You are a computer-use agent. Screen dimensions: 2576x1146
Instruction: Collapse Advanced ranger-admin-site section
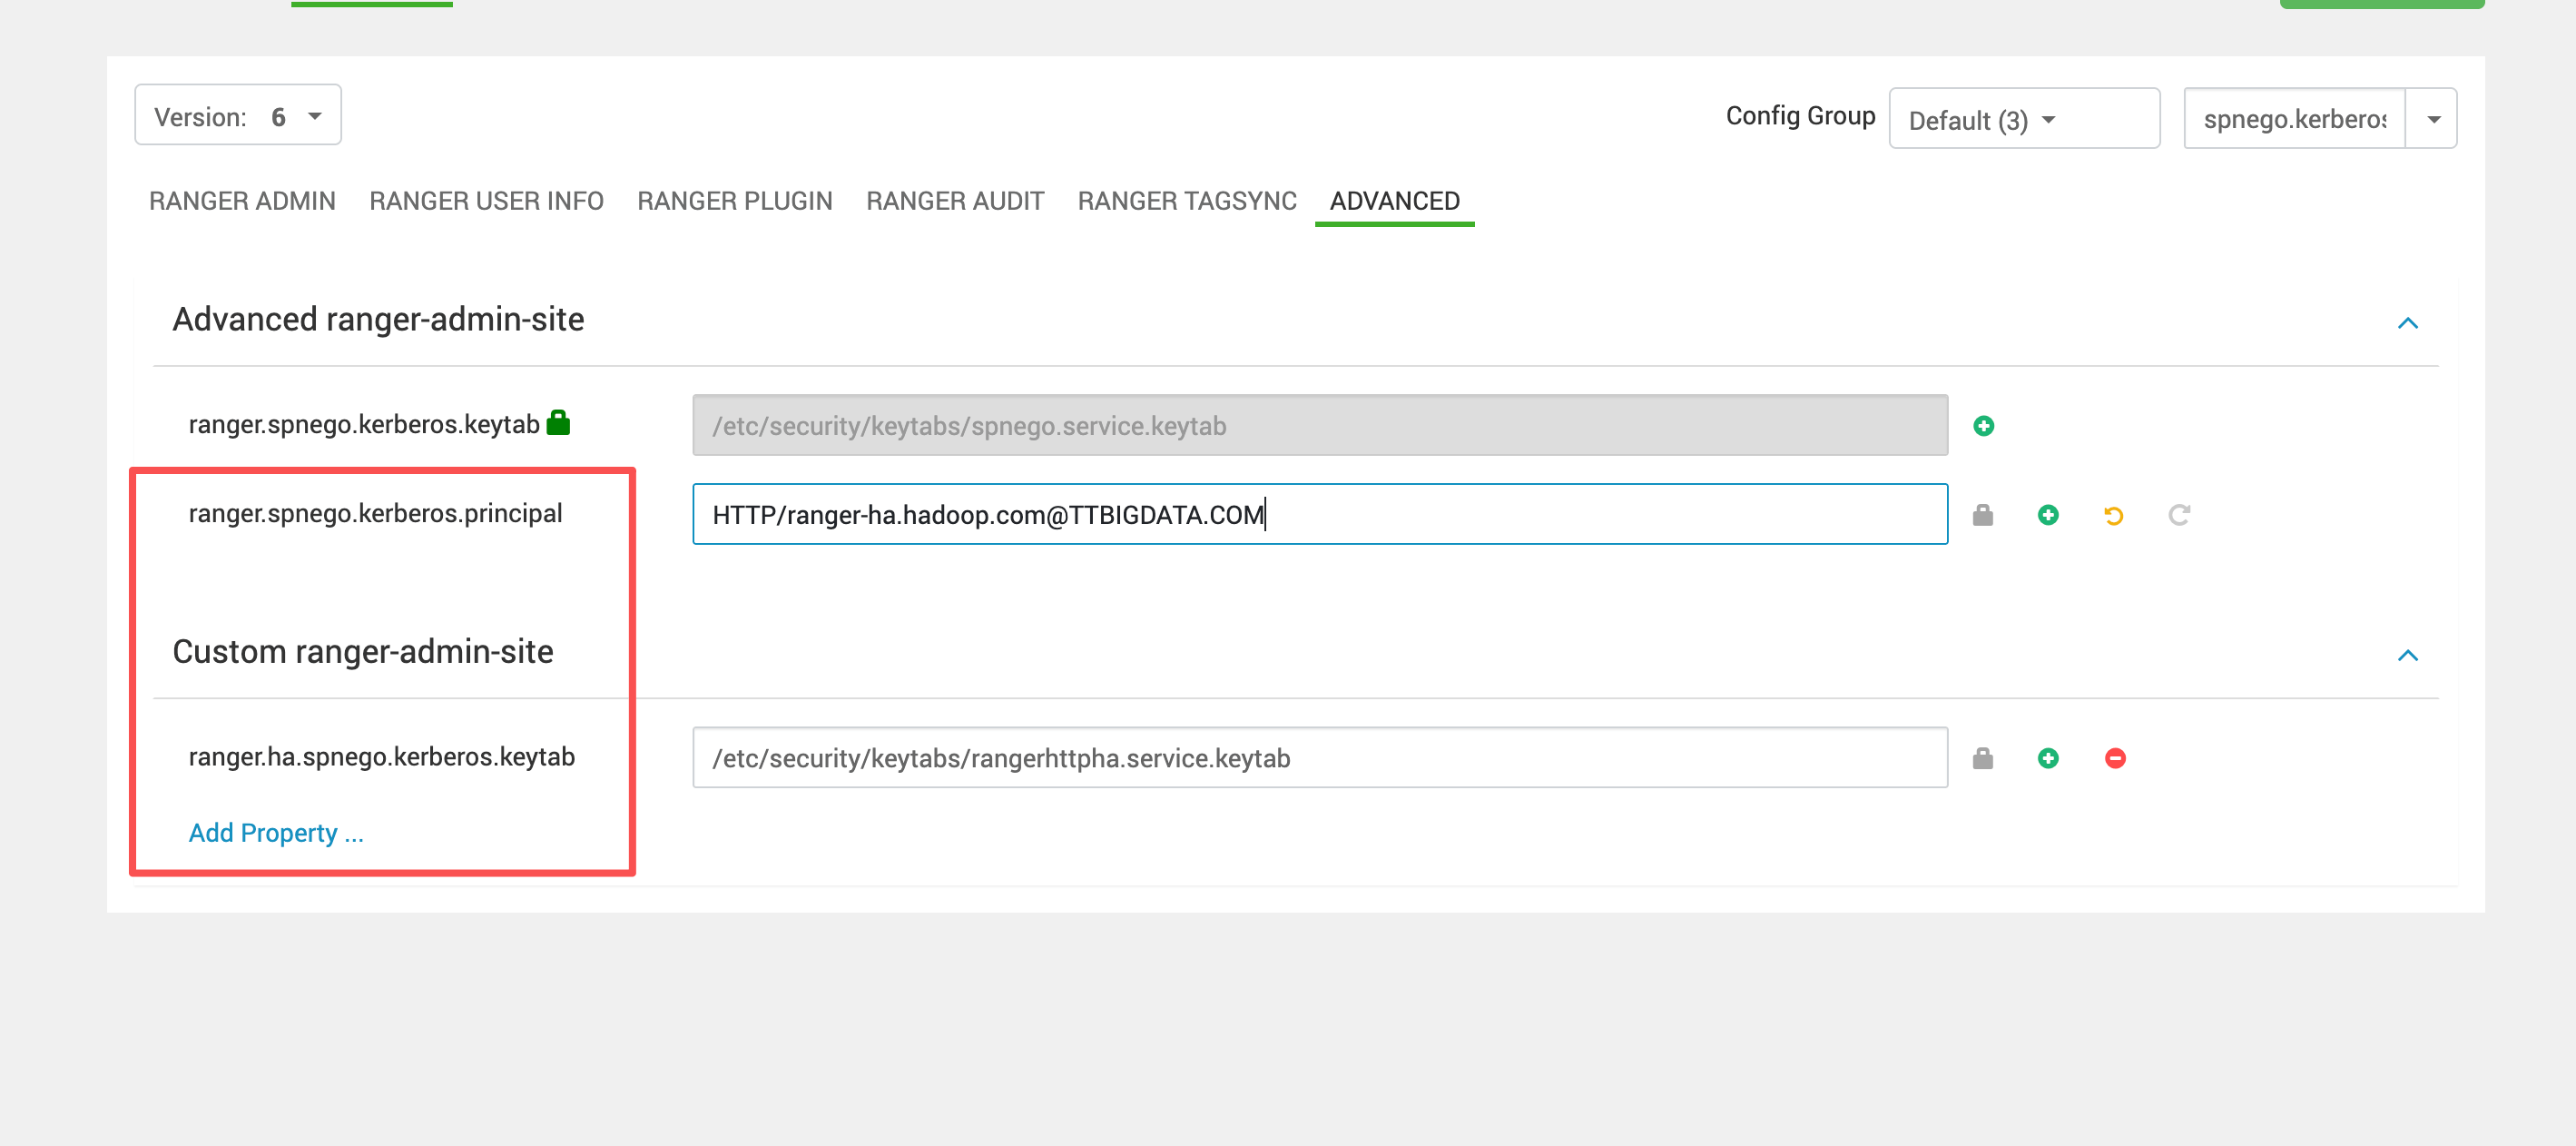click(x=2407, y=323)
